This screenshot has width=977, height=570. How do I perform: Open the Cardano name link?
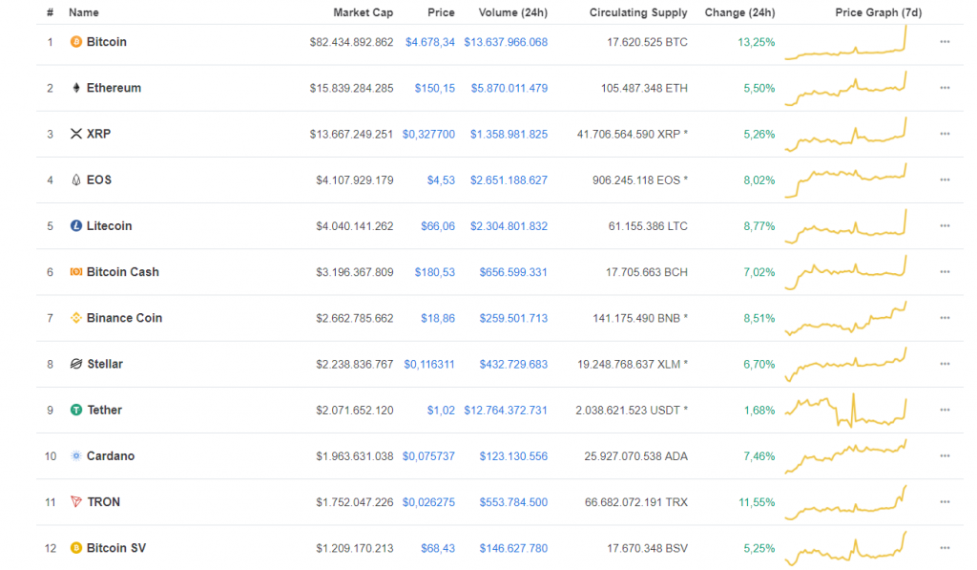point(111,455)
